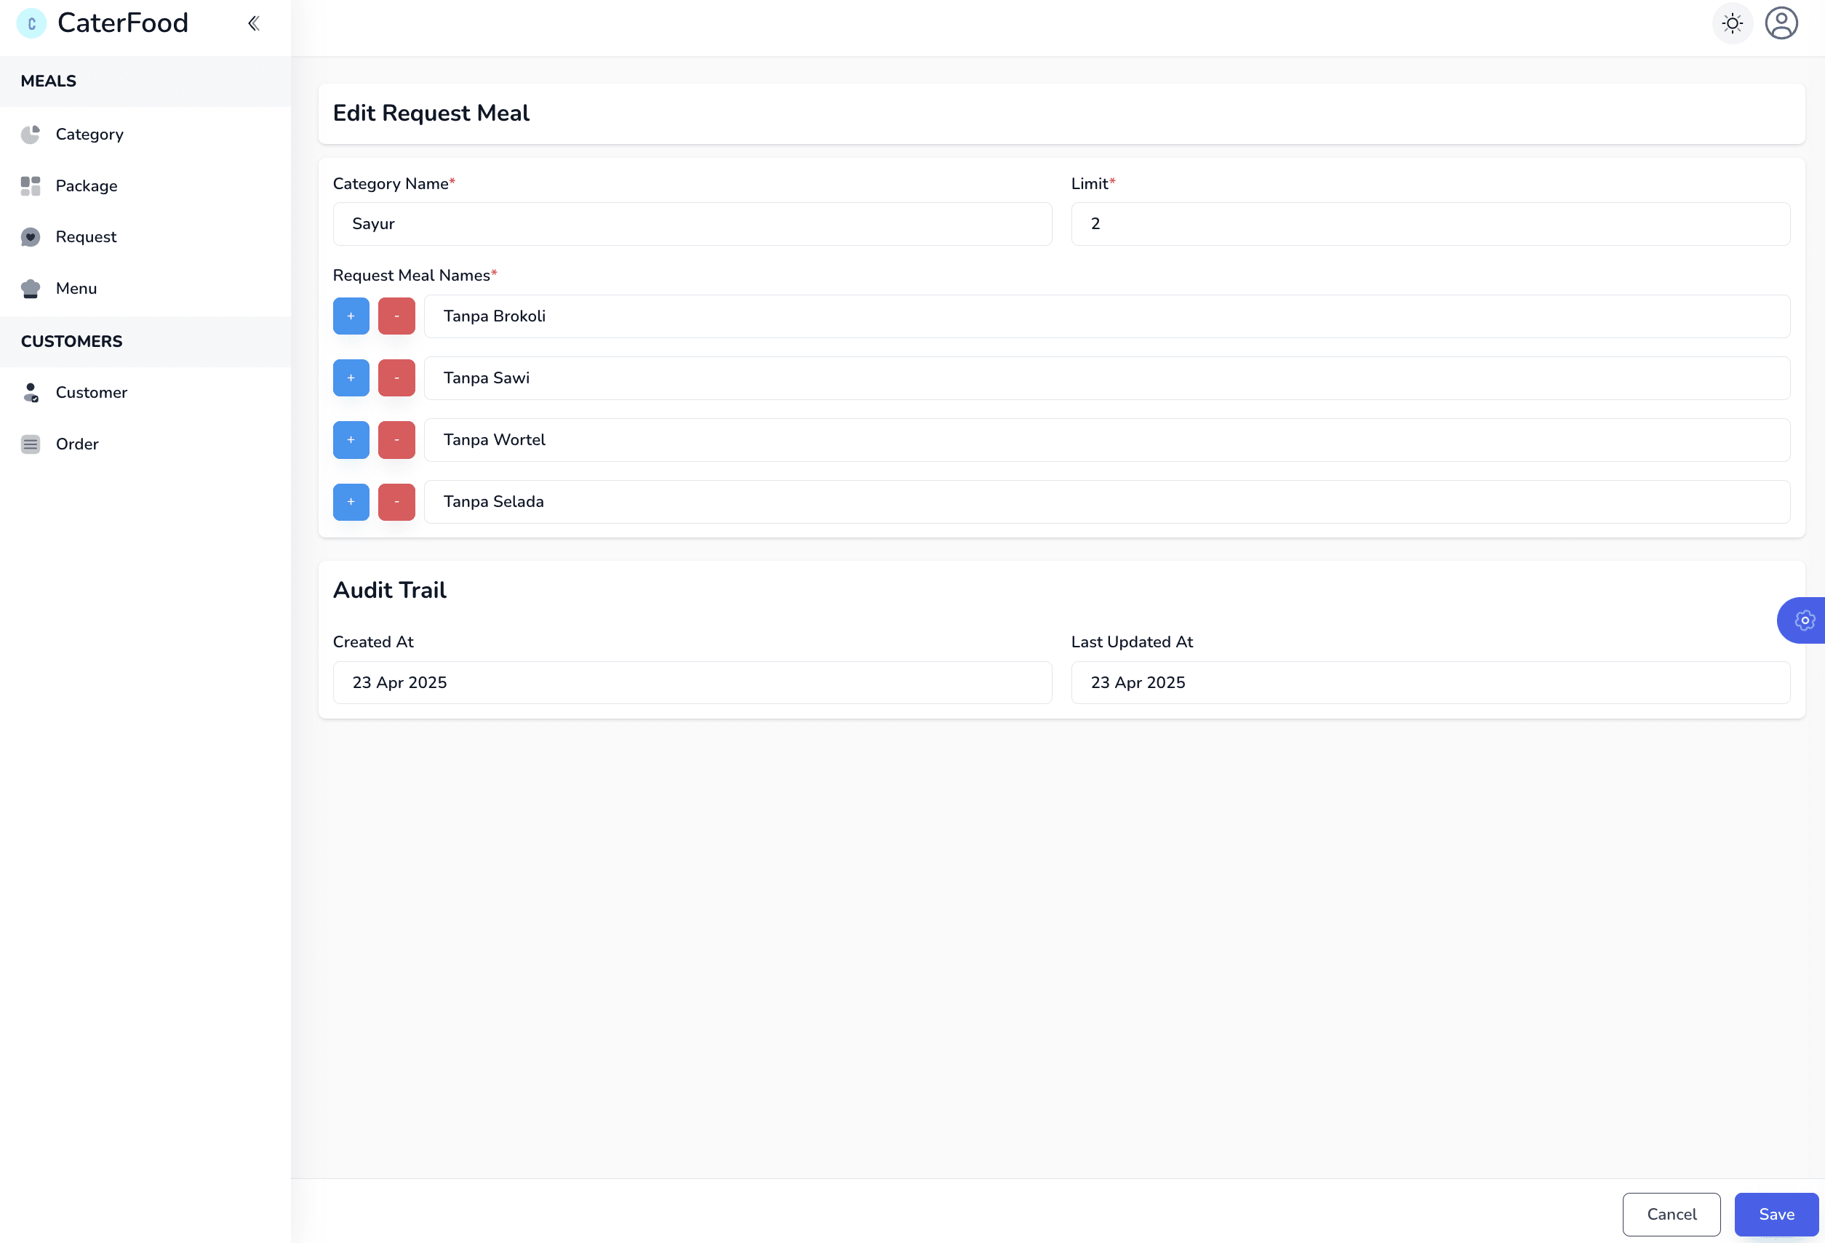Click the Tanpa Wortel text field
This screenshot has width=1825, height=1243.
coord(1106,441)
